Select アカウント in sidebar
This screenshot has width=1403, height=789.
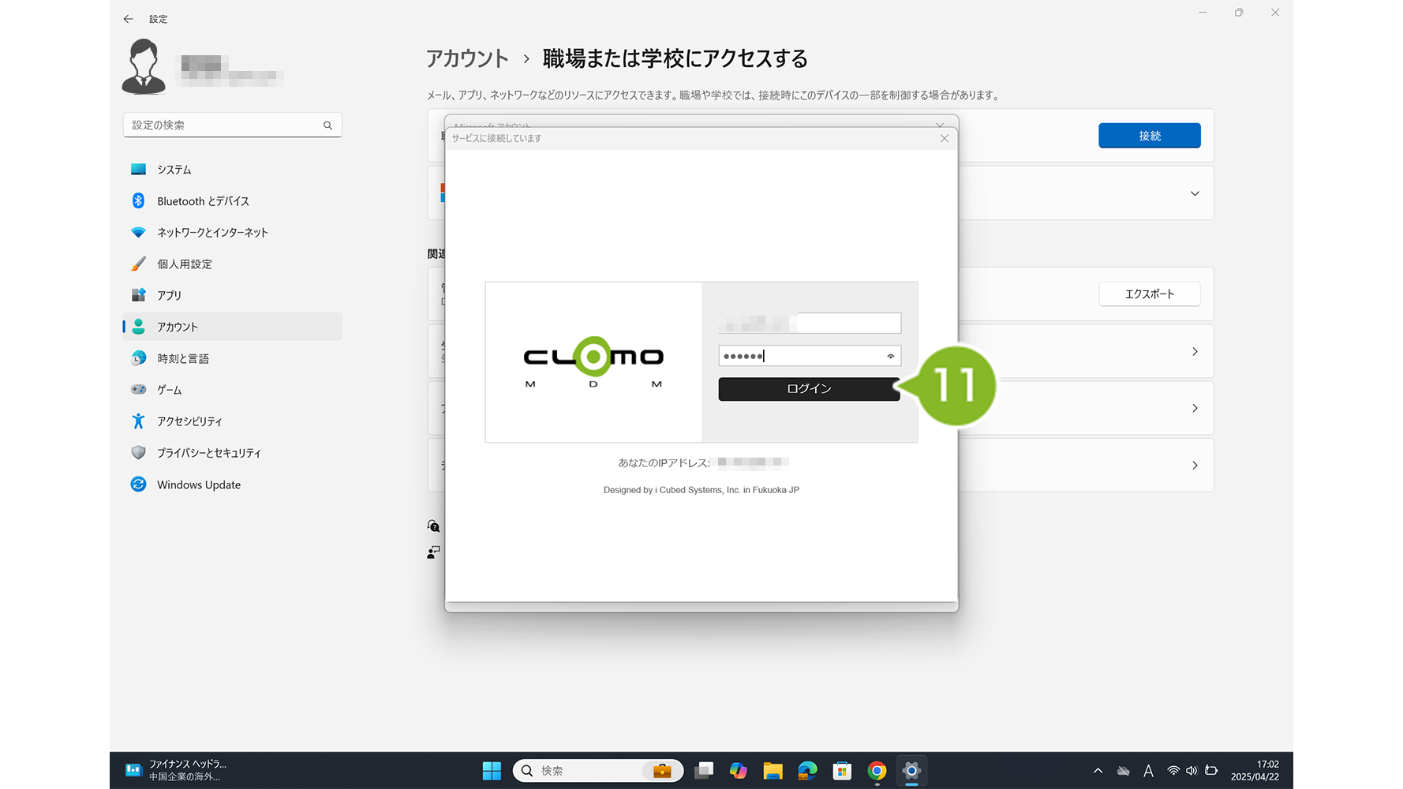tap(232, 327)
